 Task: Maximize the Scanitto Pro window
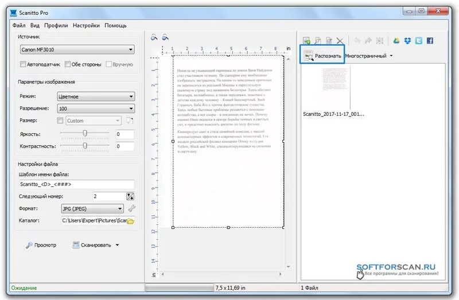[x=421, y=11]
